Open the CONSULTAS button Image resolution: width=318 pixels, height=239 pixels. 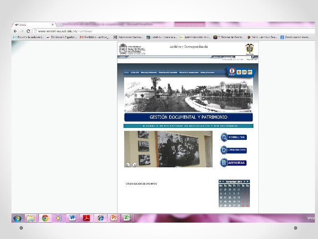234,137
